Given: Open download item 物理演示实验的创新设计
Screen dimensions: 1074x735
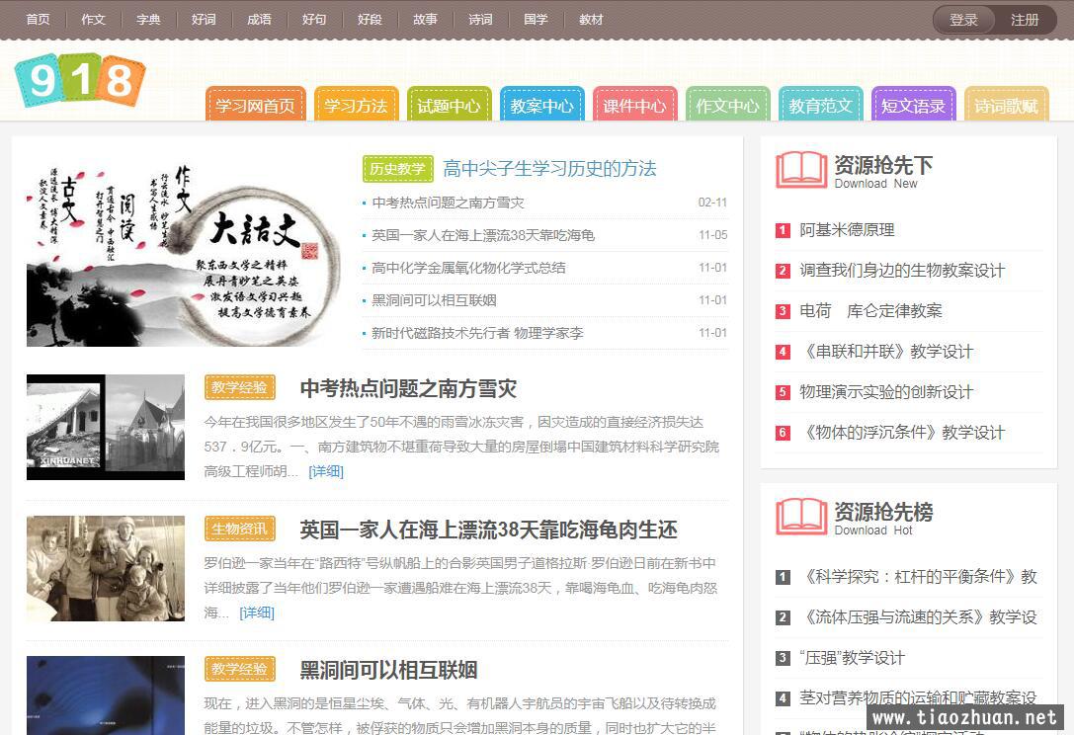Looking at the screenshot, I should tap(886, 392).
